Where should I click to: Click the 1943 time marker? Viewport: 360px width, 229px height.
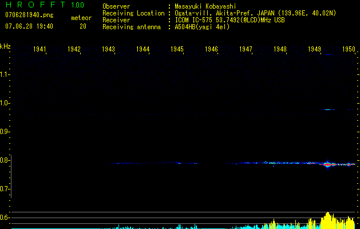(x=108, y=49)
